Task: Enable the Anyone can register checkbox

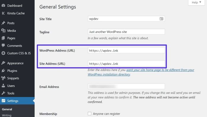Action: click(x=90, y=113)
